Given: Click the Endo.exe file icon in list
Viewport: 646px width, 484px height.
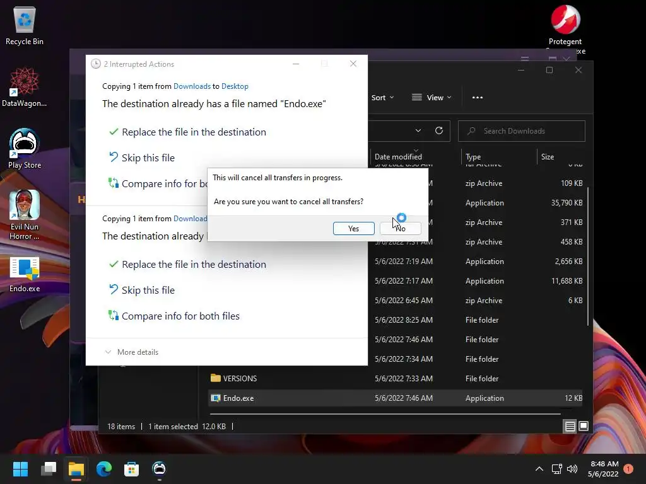Looking at the screenshot, I should tap(216, 398).
